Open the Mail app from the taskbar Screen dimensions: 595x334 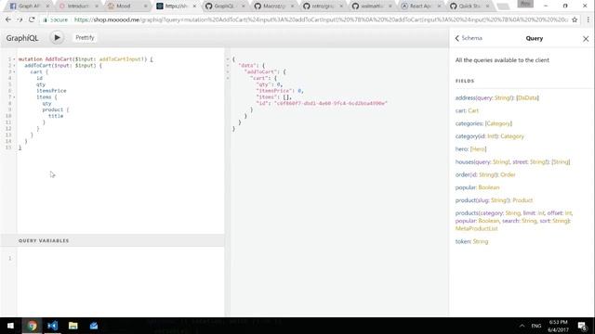(x=94, y=326)
